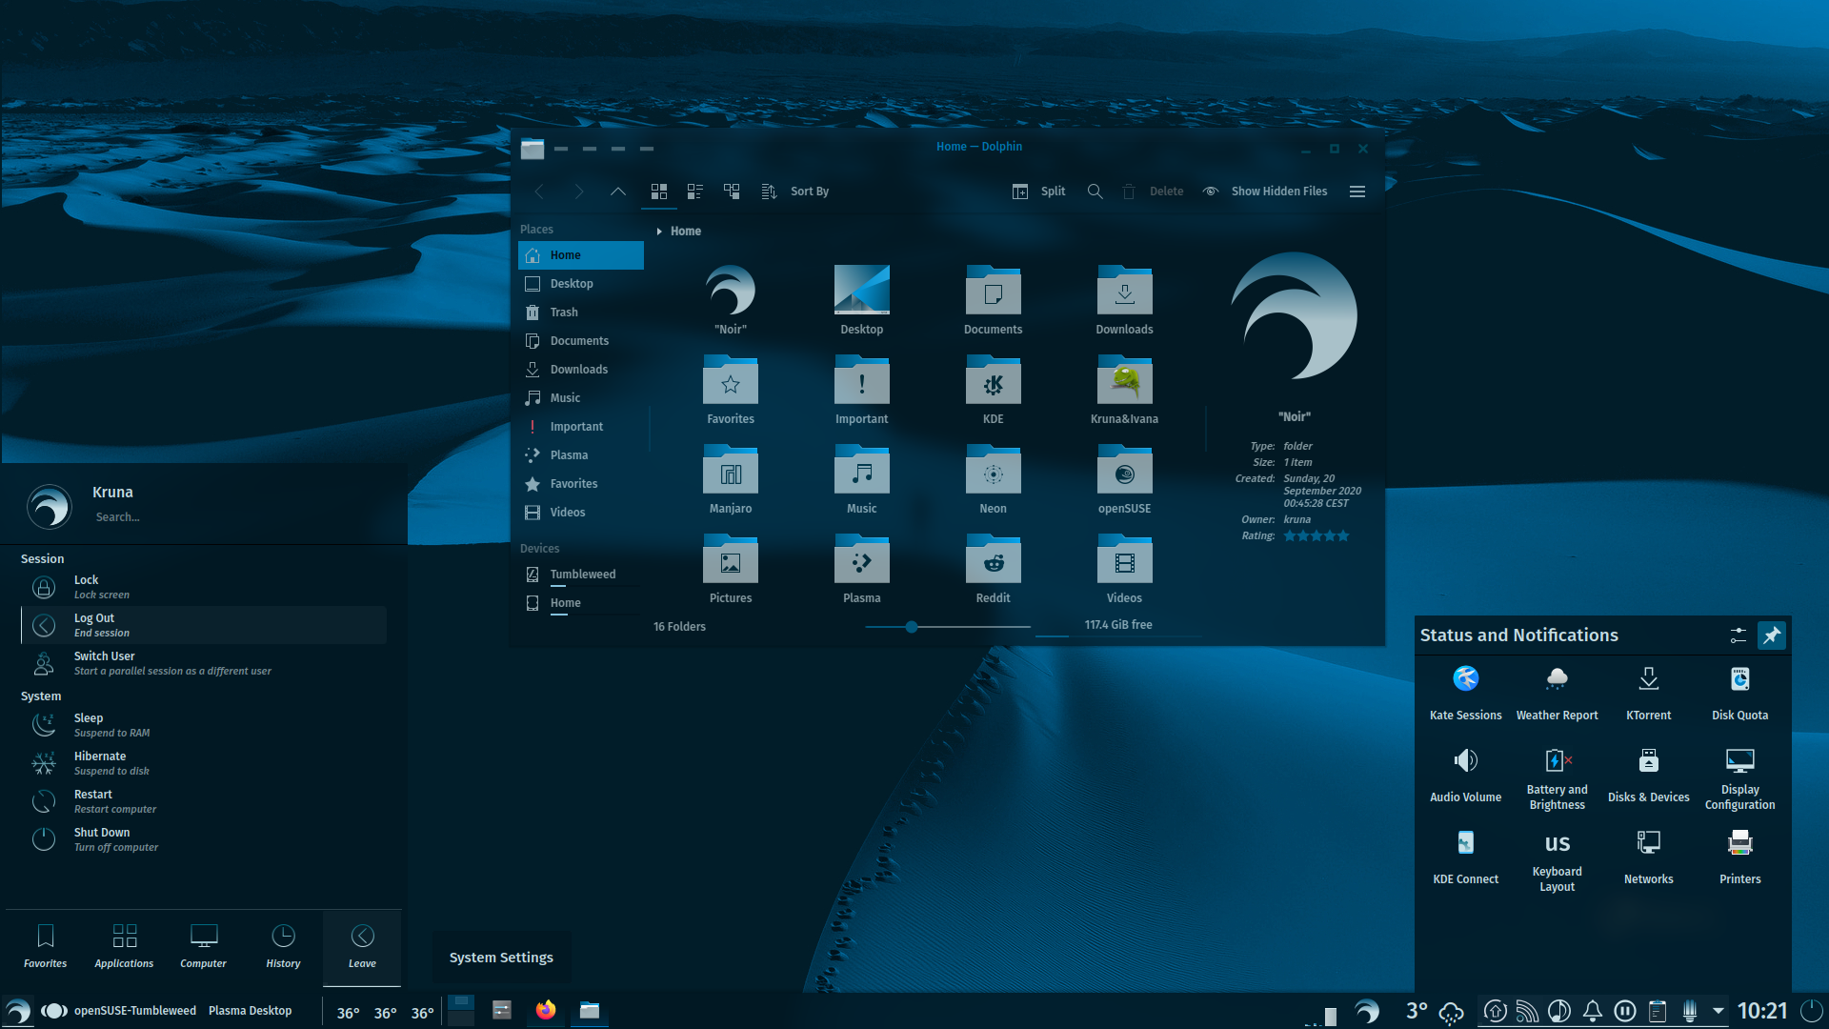The height and width of the screenshot is (1029, 1829).
Task: Select Trash in Places sidebar
Action: [581, 313]
